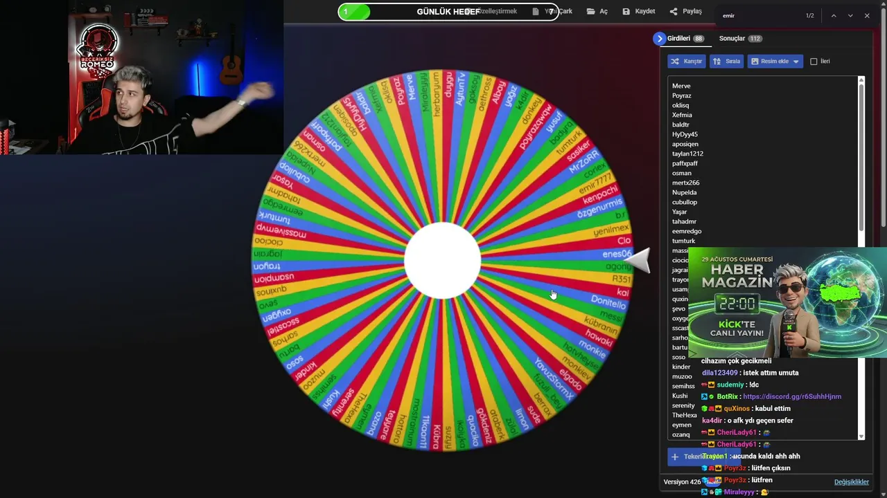Select 'Merve' in the entries list

681,86
